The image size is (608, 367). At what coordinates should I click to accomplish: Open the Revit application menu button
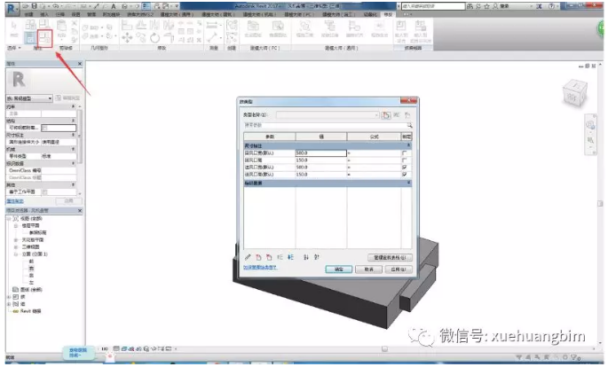point(12,9)
